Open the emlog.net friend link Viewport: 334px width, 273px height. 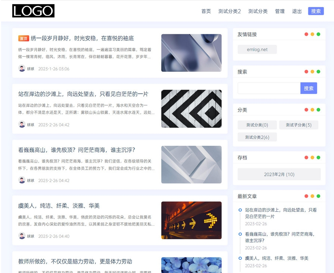pyautogui.click(x=257, y=49)
